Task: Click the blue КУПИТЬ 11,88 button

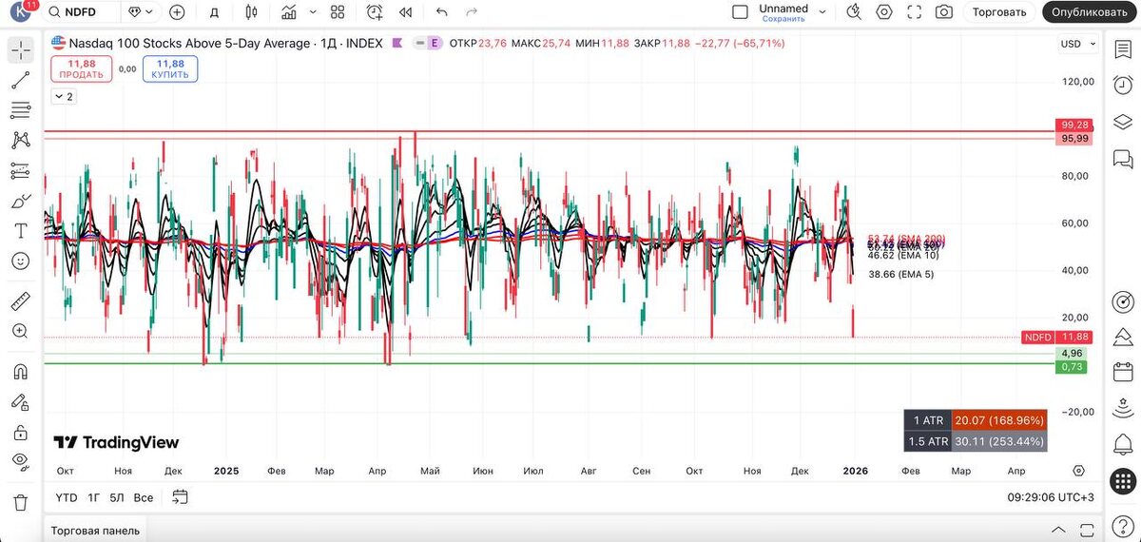Action: point(170,68)
